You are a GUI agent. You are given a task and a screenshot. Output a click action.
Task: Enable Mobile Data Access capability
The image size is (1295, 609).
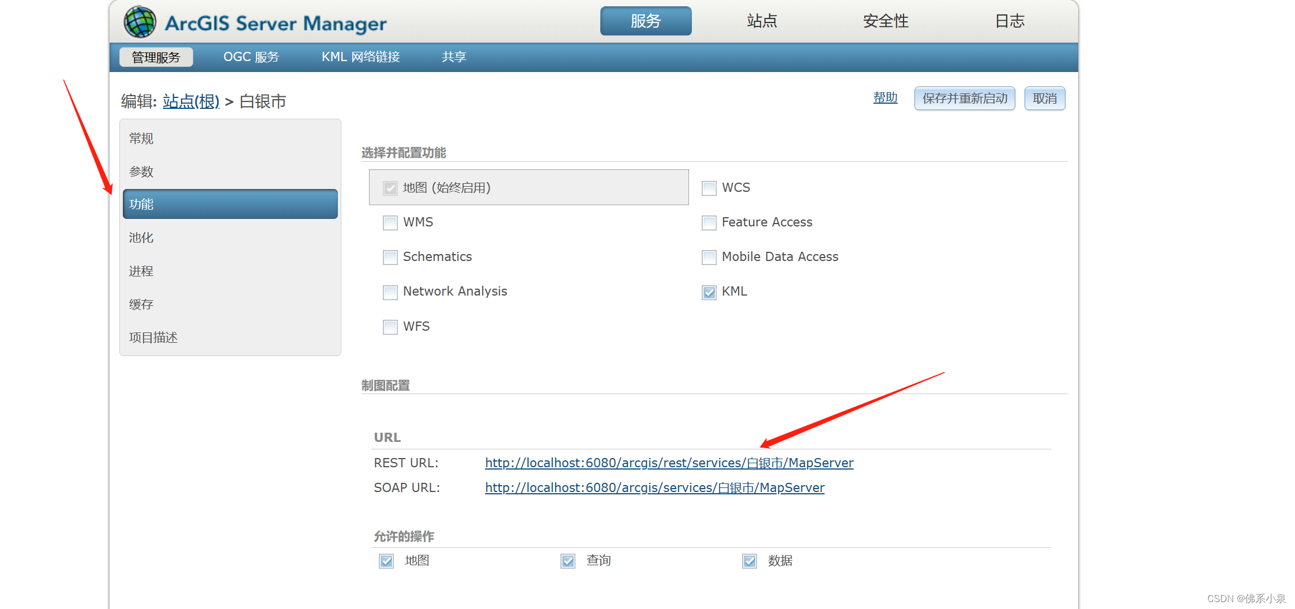point(709,257)
